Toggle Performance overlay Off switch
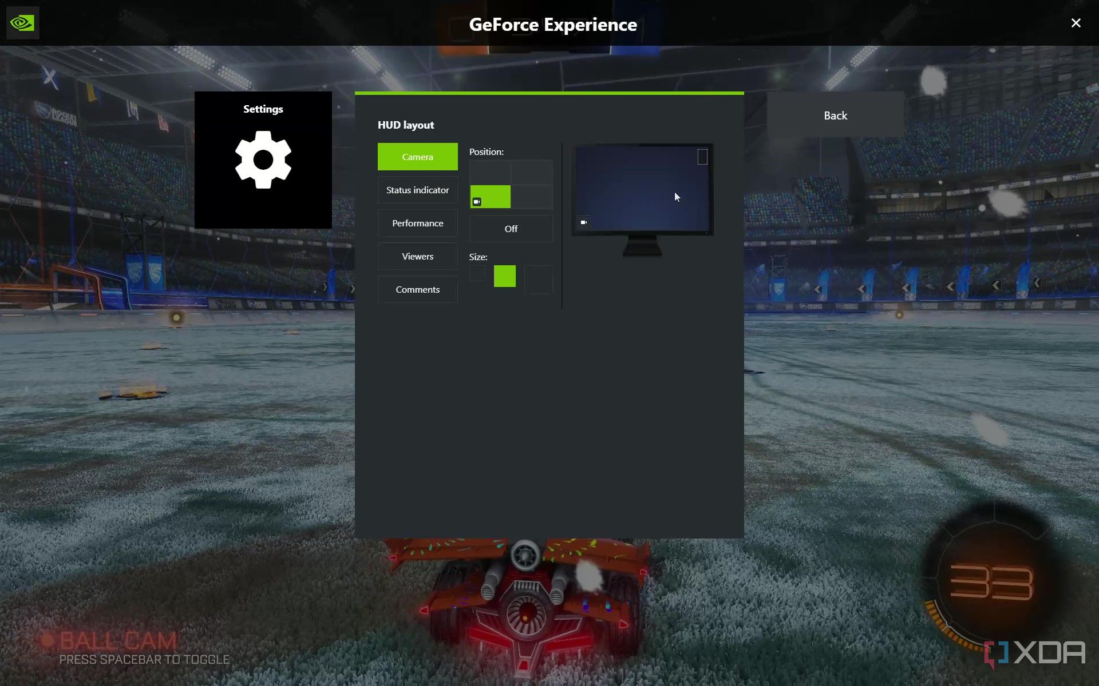Viewport: 1099px width, 686px height. coord(511,229)
